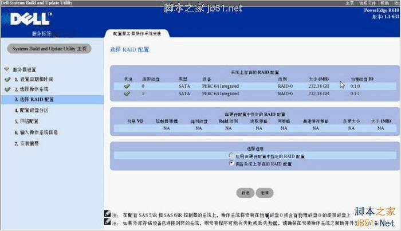
Task: Click the 大小 (MB) header in existing RAID table
Action: pyautogui.click(x=319, y=79)
